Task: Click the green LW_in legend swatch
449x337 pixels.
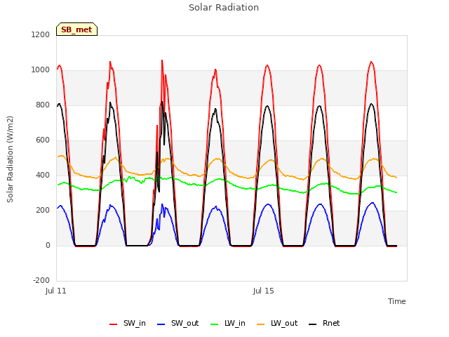Action: coord(215,324)
